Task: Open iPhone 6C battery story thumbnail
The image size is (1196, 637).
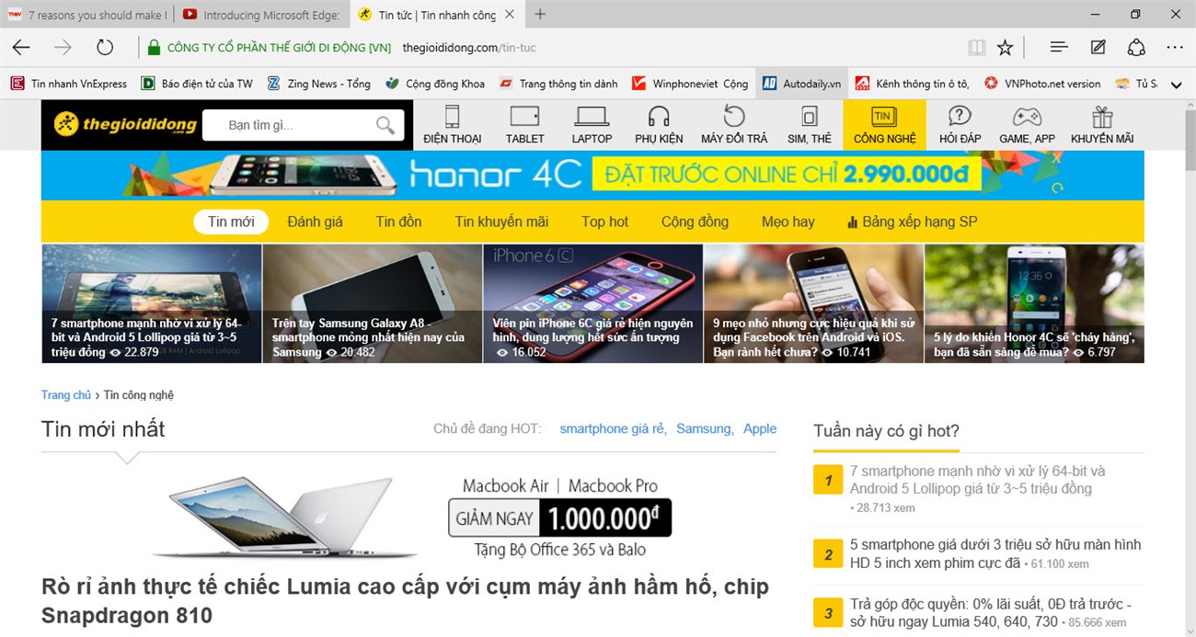Action: point(593,303)
